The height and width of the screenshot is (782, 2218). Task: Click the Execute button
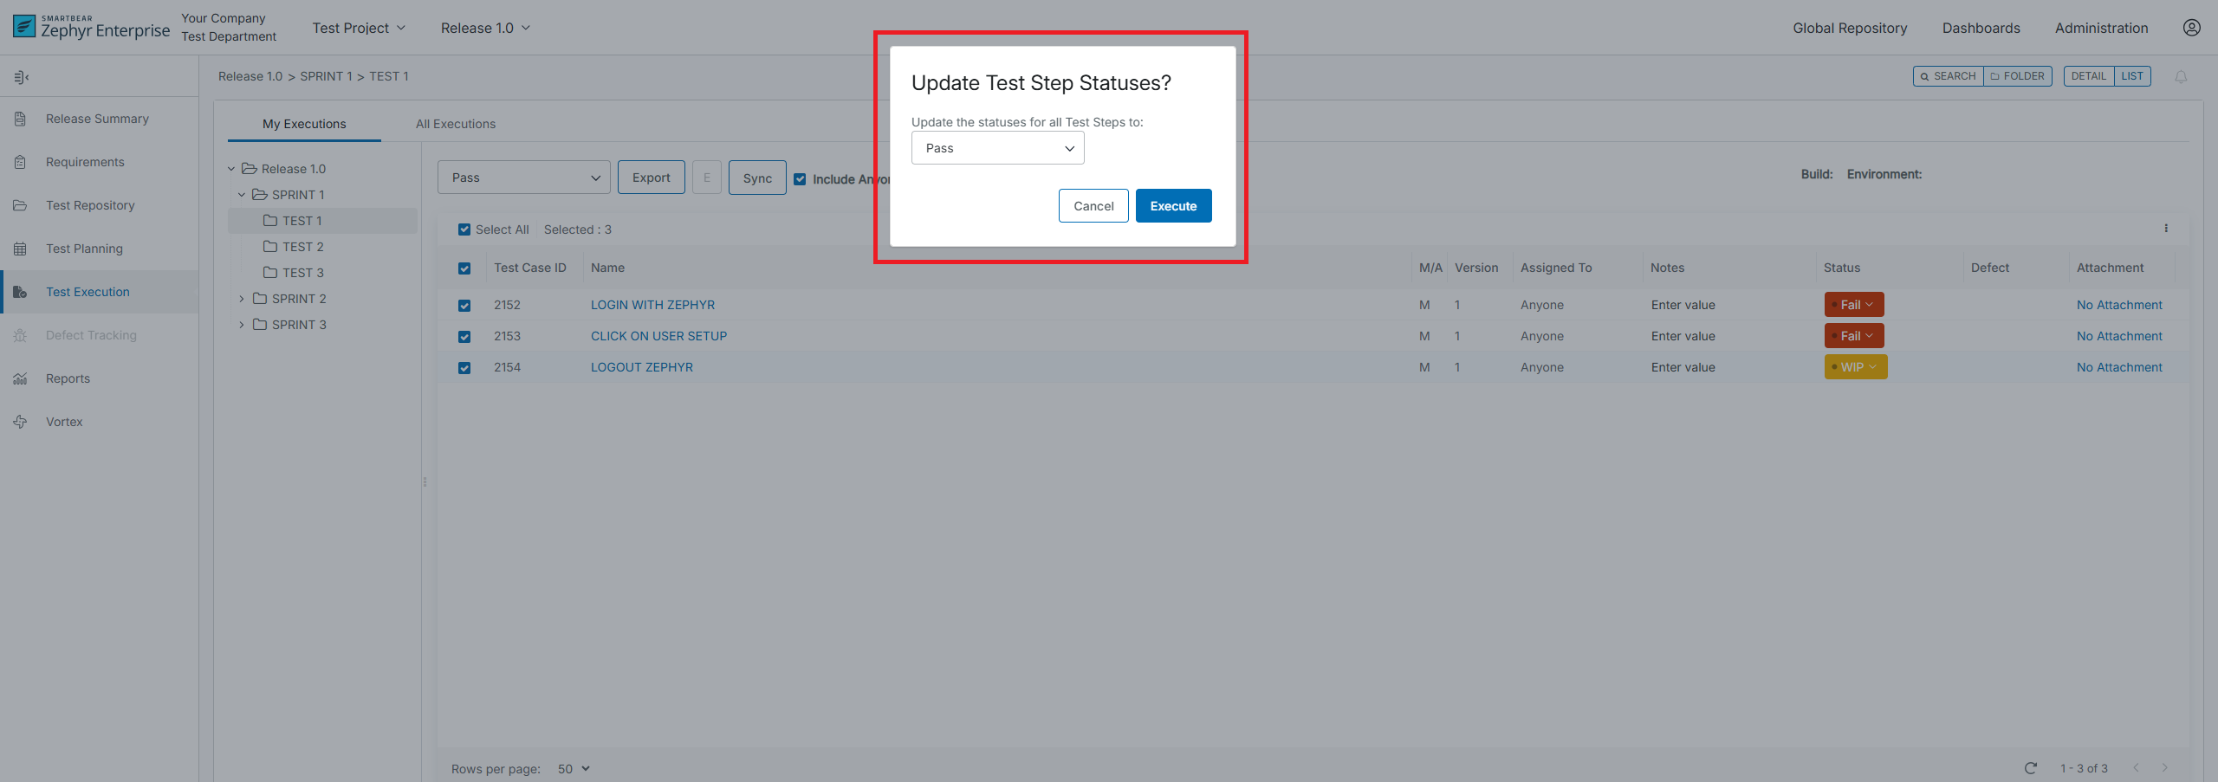[x=1173, y=206]
